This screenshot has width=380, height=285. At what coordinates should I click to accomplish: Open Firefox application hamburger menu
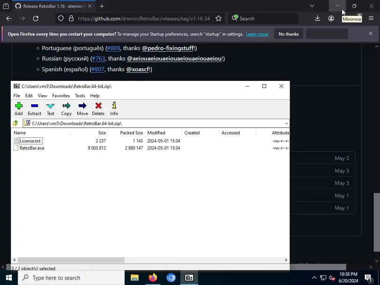click(371, 19)
